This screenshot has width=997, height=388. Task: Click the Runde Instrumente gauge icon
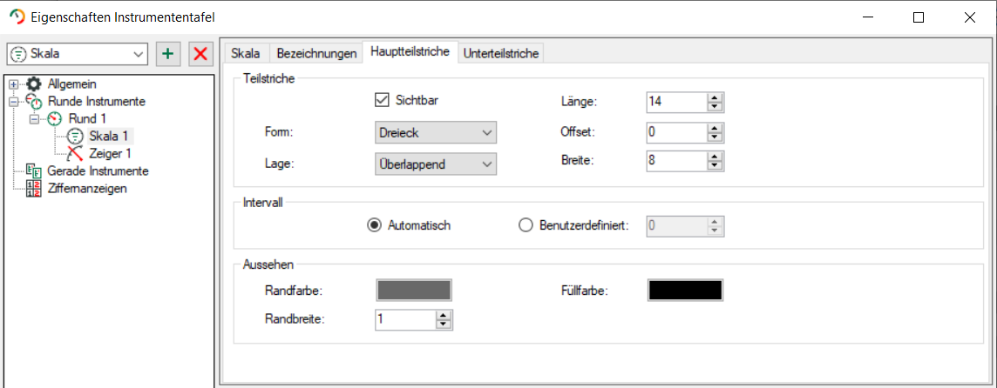point(34,102)
